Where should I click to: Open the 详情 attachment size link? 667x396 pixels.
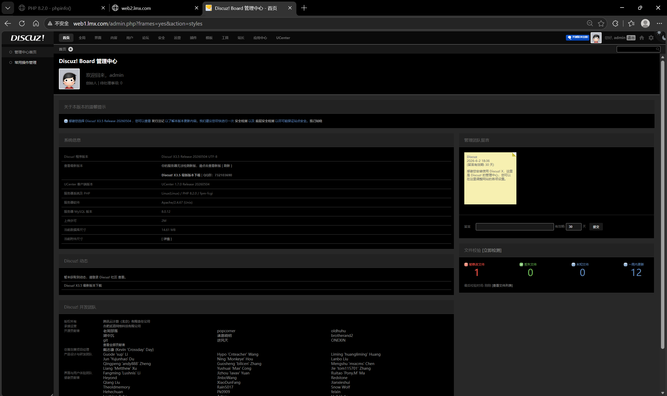point(166,239)
